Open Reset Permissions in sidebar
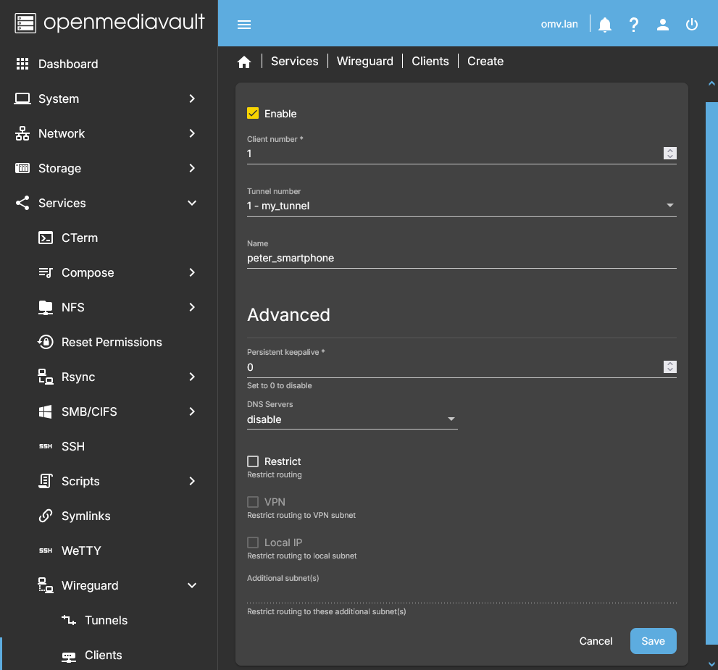Viewport: 718px width, 670px height. [x=112, y=342]
